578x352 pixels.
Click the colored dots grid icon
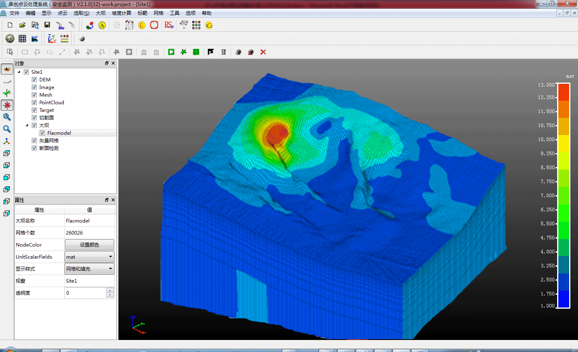click(196, 25)
